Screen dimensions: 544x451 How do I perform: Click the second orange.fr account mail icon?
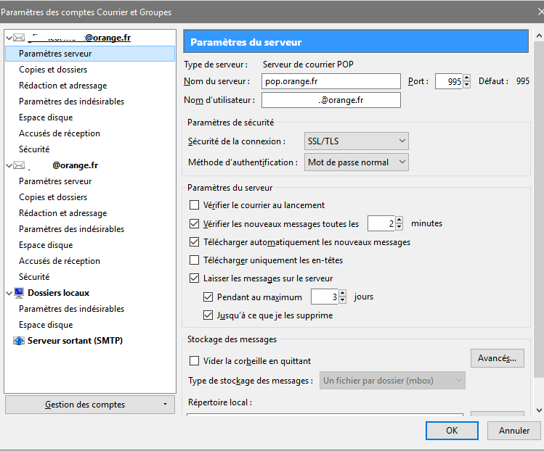tap(19, 165)
